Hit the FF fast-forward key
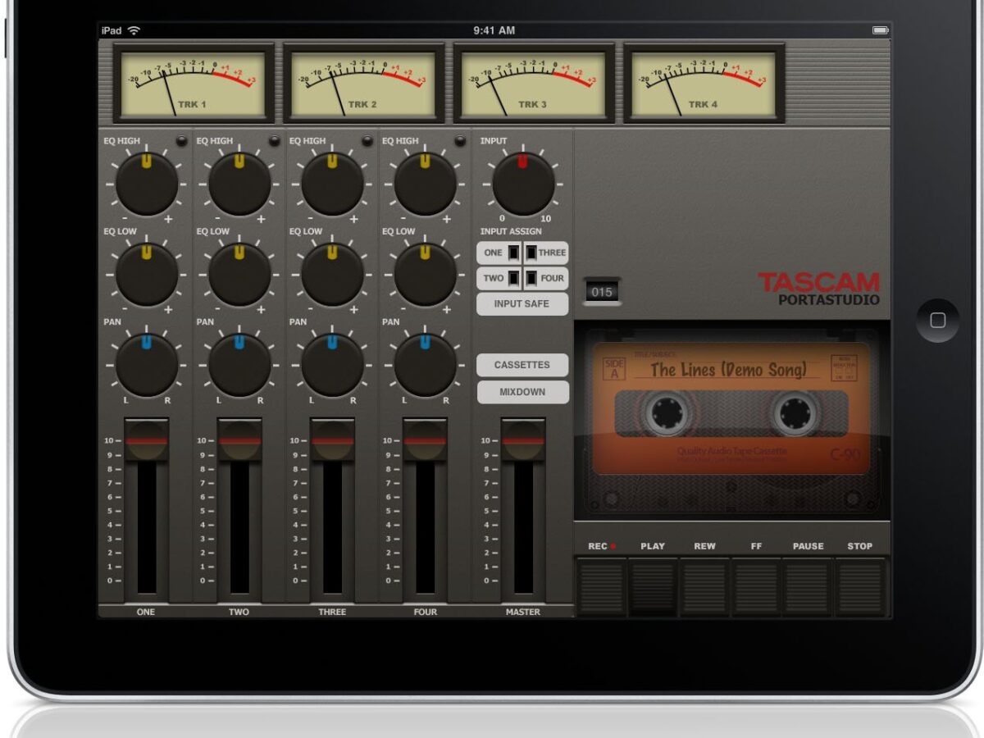 (756, 585)
